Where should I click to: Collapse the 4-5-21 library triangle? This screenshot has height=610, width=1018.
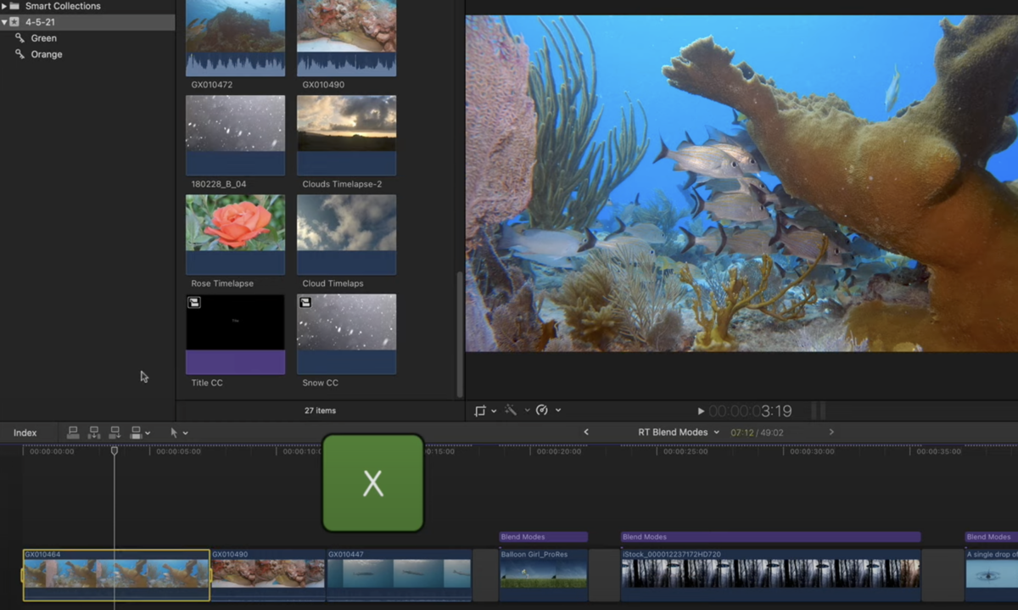[4, 22]
